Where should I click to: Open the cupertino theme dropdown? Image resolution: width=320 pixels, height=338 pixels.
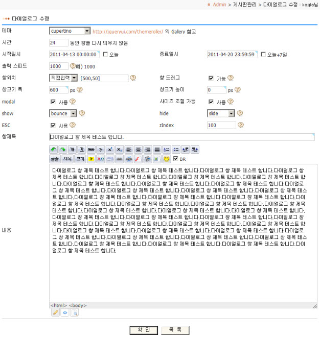pyautogui.click(x=86, y=31)
